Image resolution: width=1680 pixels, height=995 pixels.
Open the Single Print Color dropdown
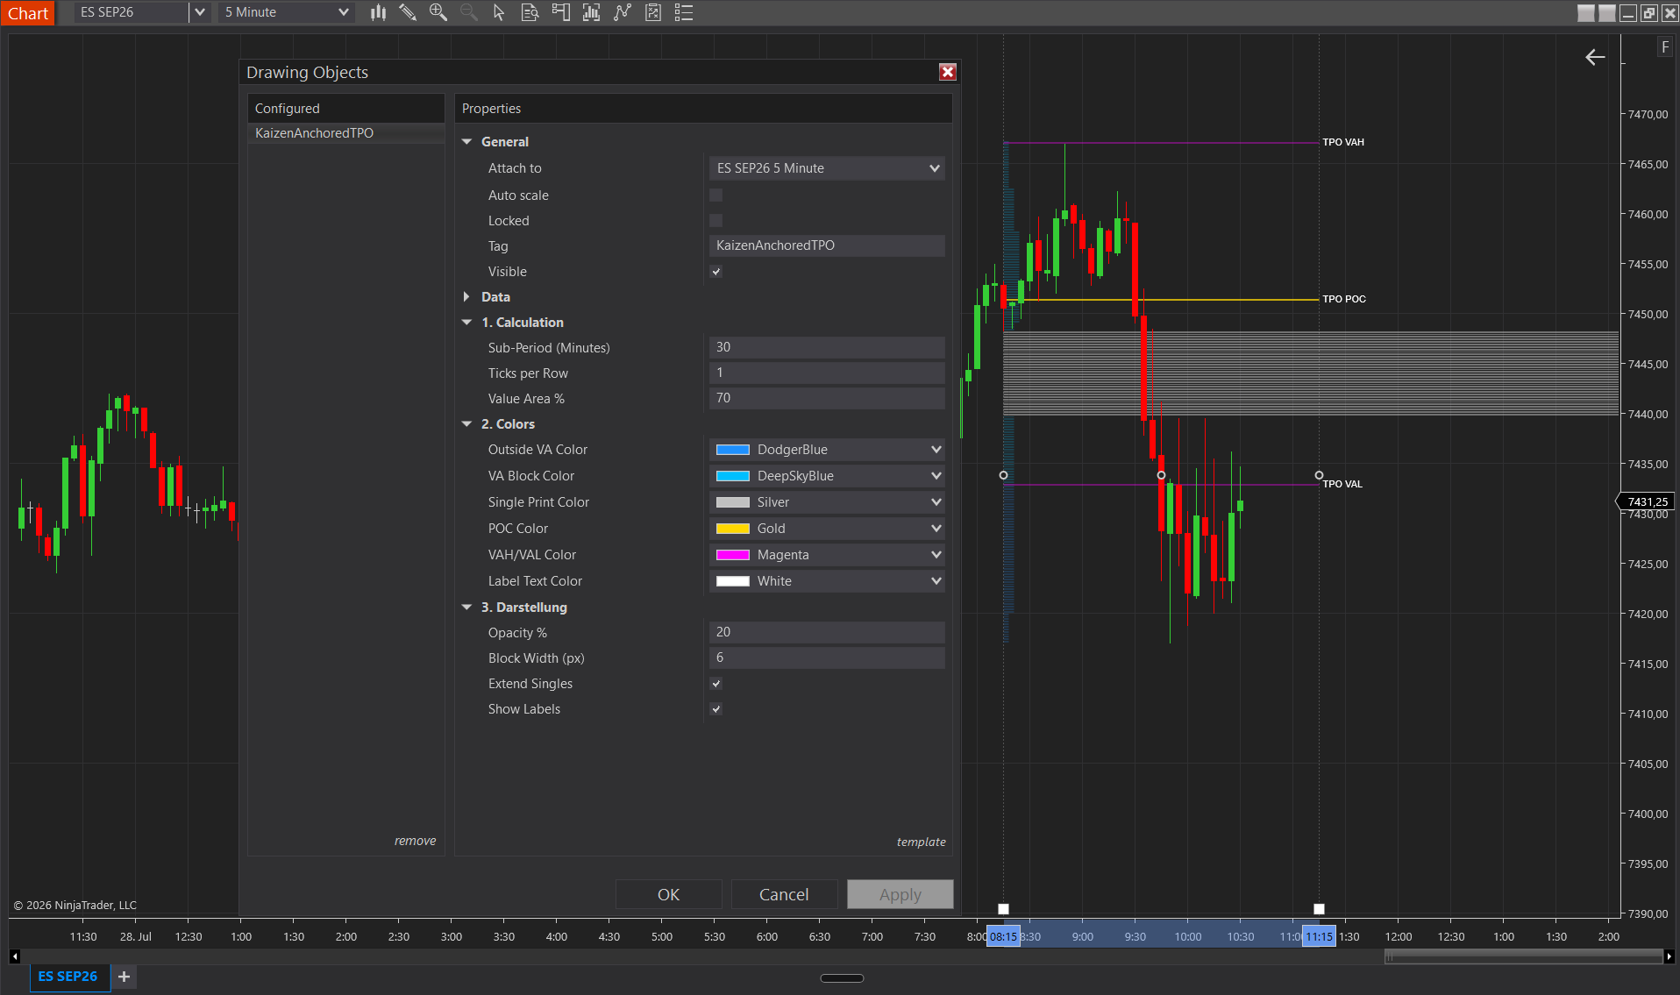point(827,502)
